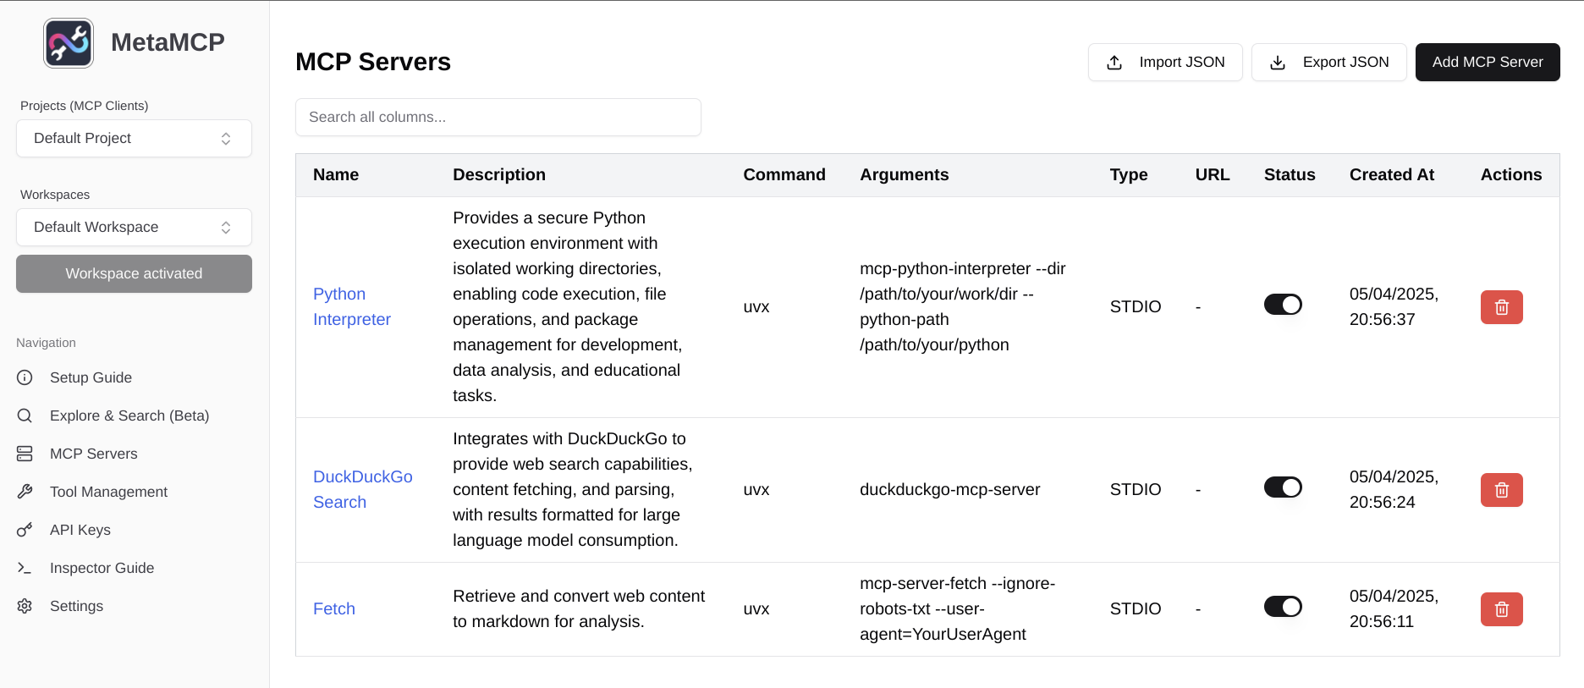Disable the DuckDuckGo Search status switch
This screenshot has height=688, width=1584.
click(1283, 487)
